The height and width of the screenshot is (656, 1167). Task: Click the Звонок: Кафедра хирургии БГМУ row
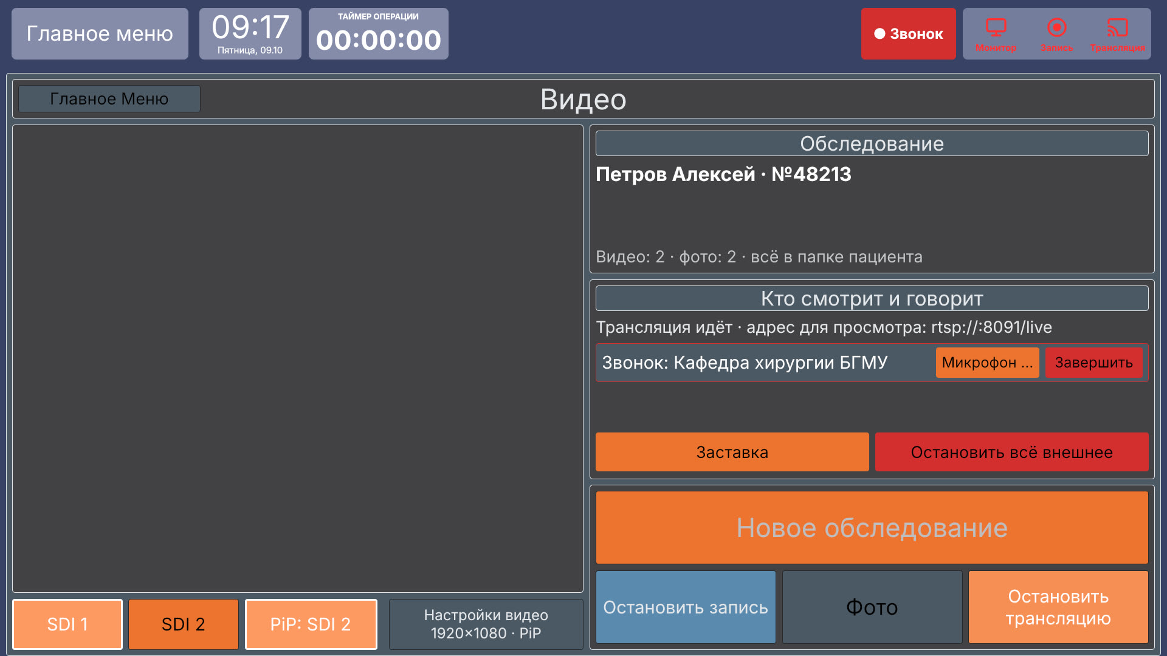pos(872,363)
